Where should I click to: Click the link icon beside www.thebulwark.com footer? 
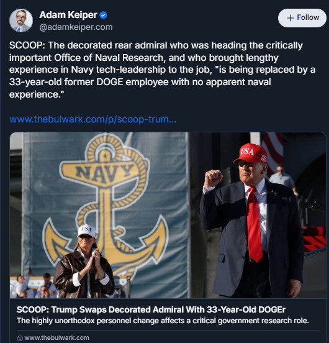point(20,338)
